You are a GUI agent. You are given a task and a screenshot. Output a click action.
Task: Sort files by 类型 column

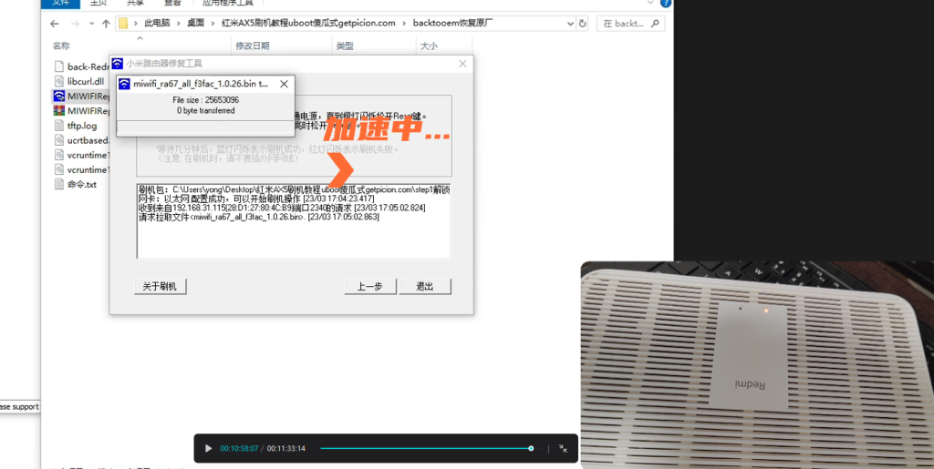point(344,46)
